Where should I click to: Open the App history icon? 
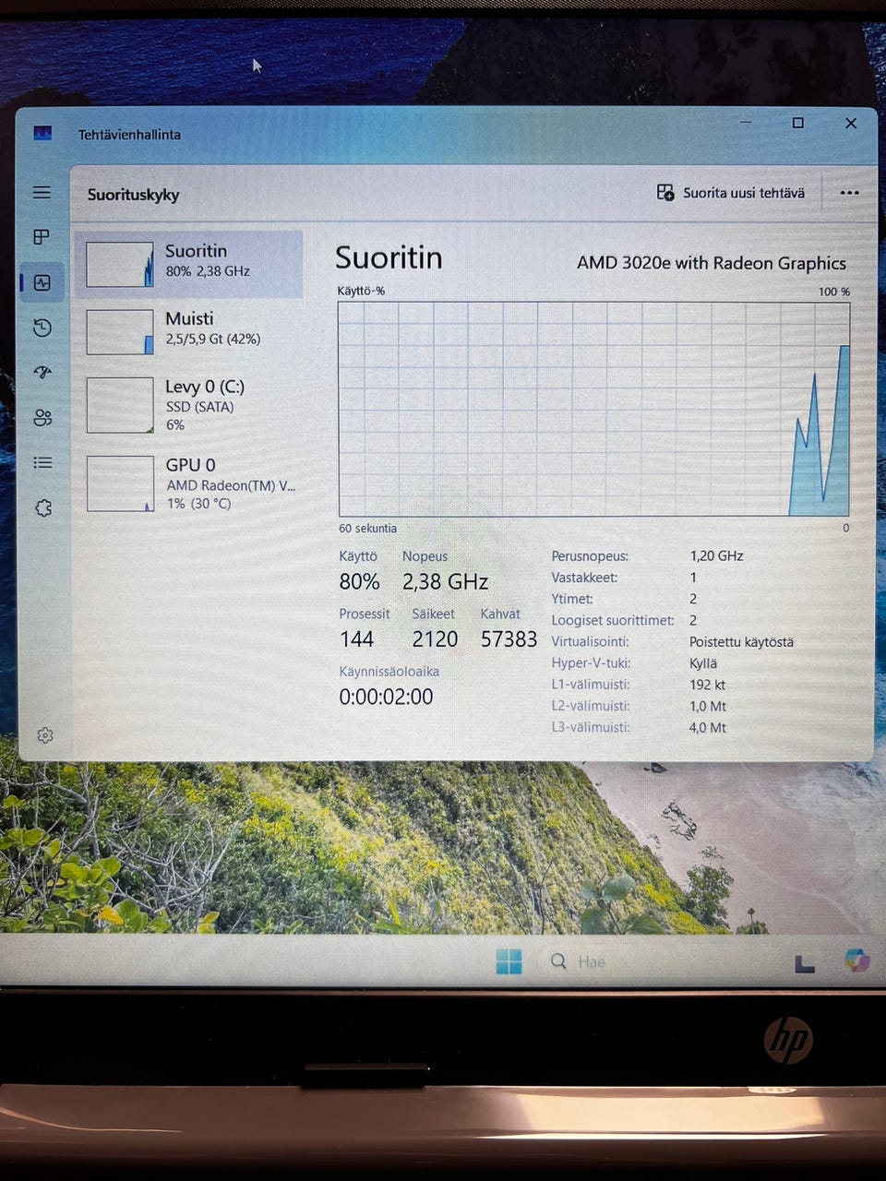pyautogui.click(x=42, y=328)
